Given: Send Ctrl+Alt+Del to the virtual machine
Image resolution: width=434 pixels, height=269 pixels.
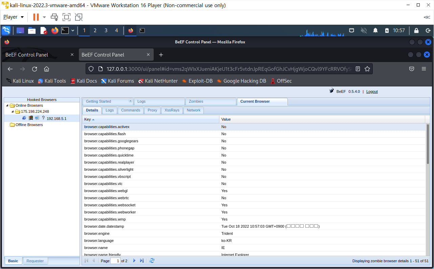Looking at the screenshot, I should [54, 17].
